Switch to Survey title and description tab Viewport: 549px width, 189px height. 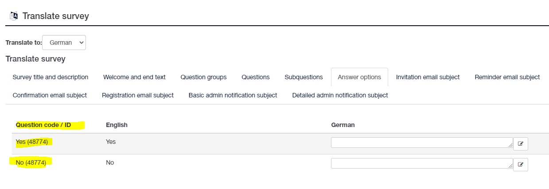point(51,77)
